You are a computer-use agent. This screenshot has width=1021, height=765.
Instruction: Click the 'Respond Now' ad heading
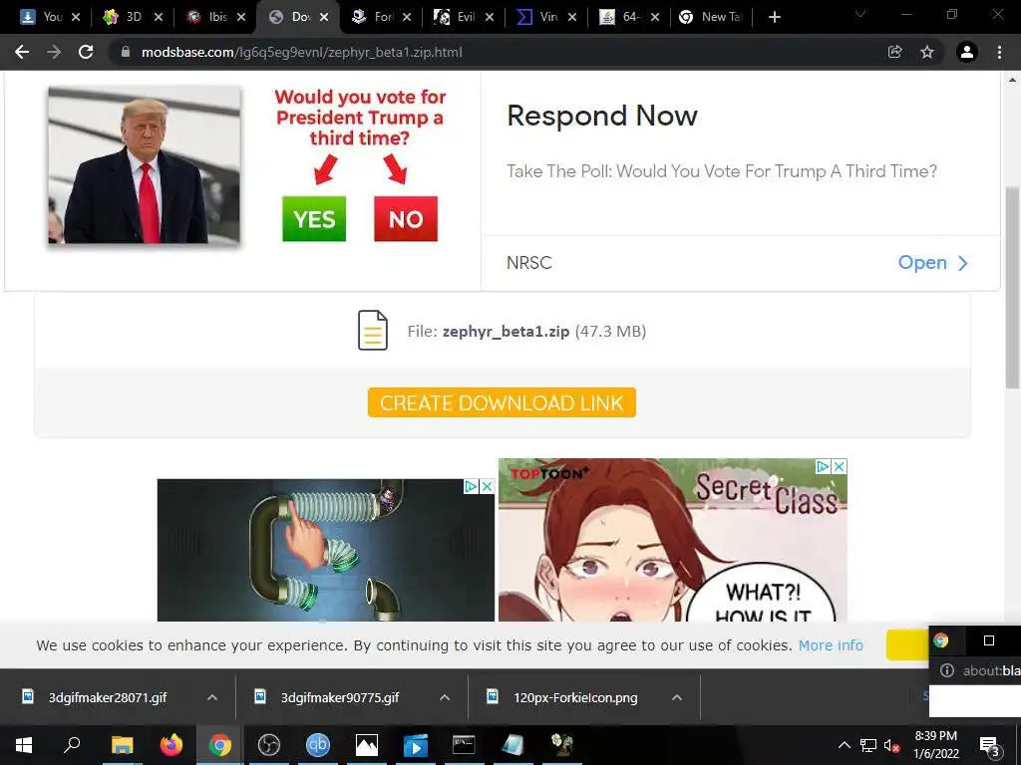[x=602, y=116]
